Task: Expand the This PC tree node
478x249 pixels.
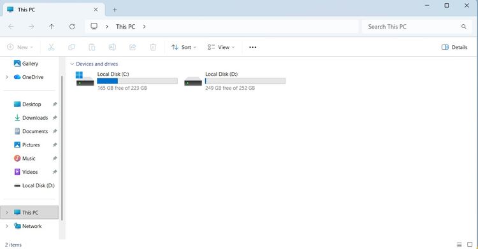Action: (7, 213)
